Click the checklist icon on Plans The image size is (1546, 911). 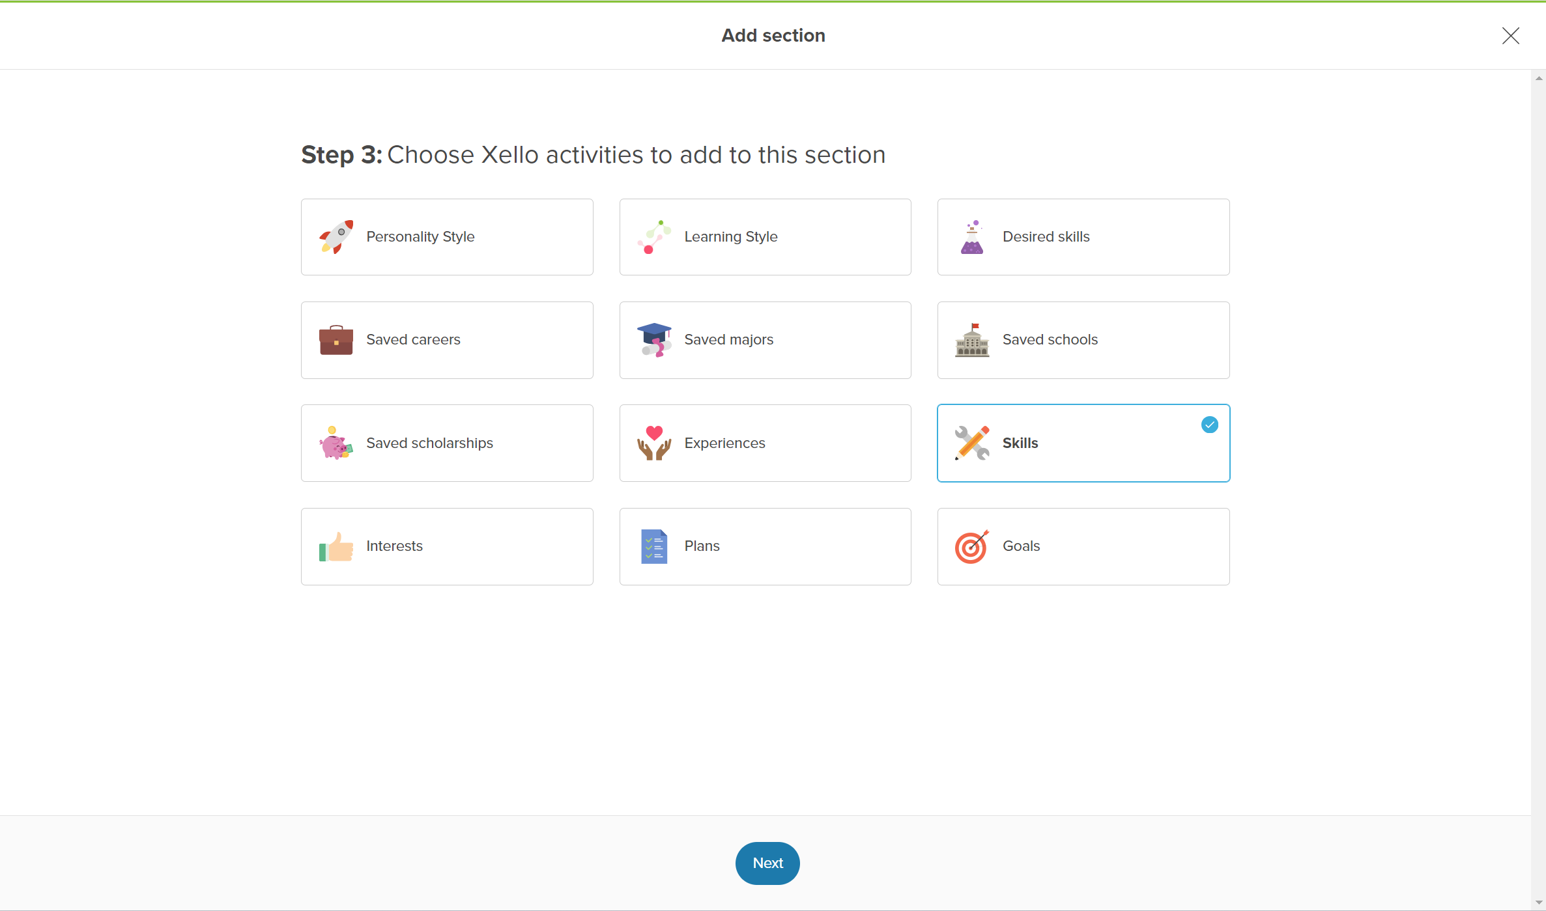click(x=653, y=546)
